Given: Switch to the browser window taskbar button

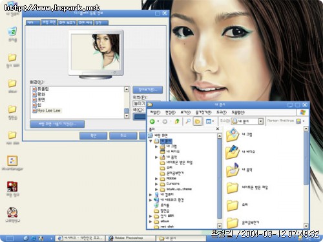Looking at the screenshot, I should (x=80, y=238).
